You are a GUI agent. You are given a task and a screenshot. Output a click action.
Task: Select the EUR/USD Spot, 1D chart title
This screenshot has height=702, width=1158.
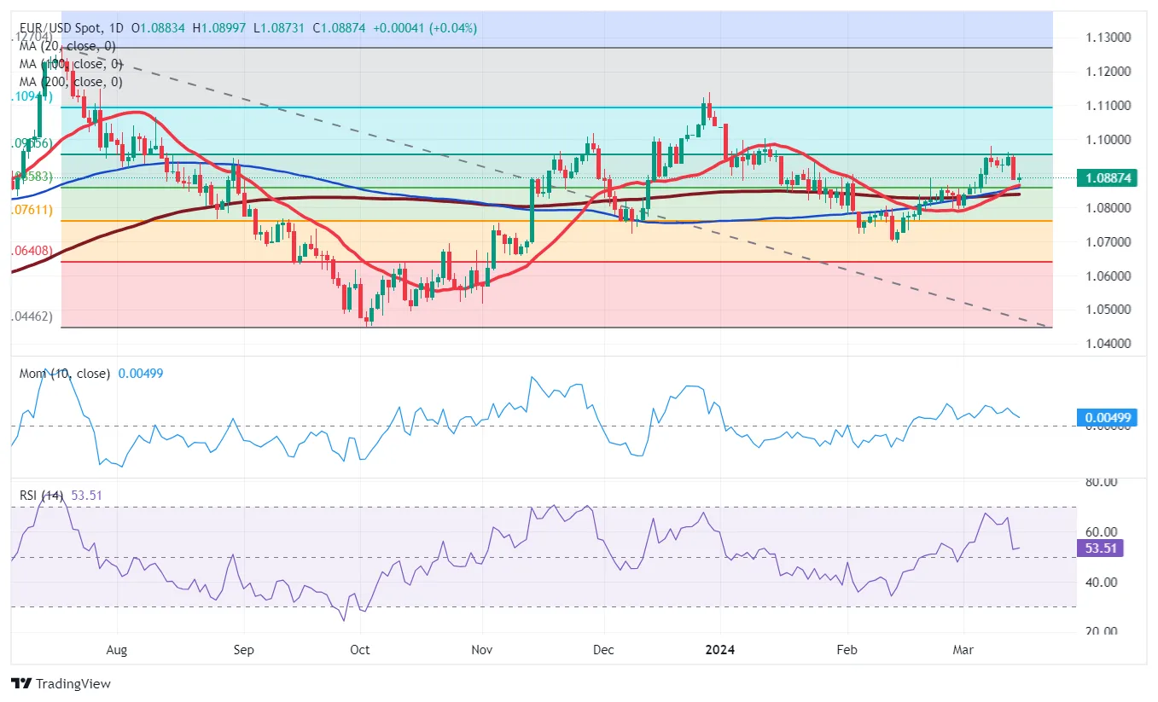click(71, 28)
